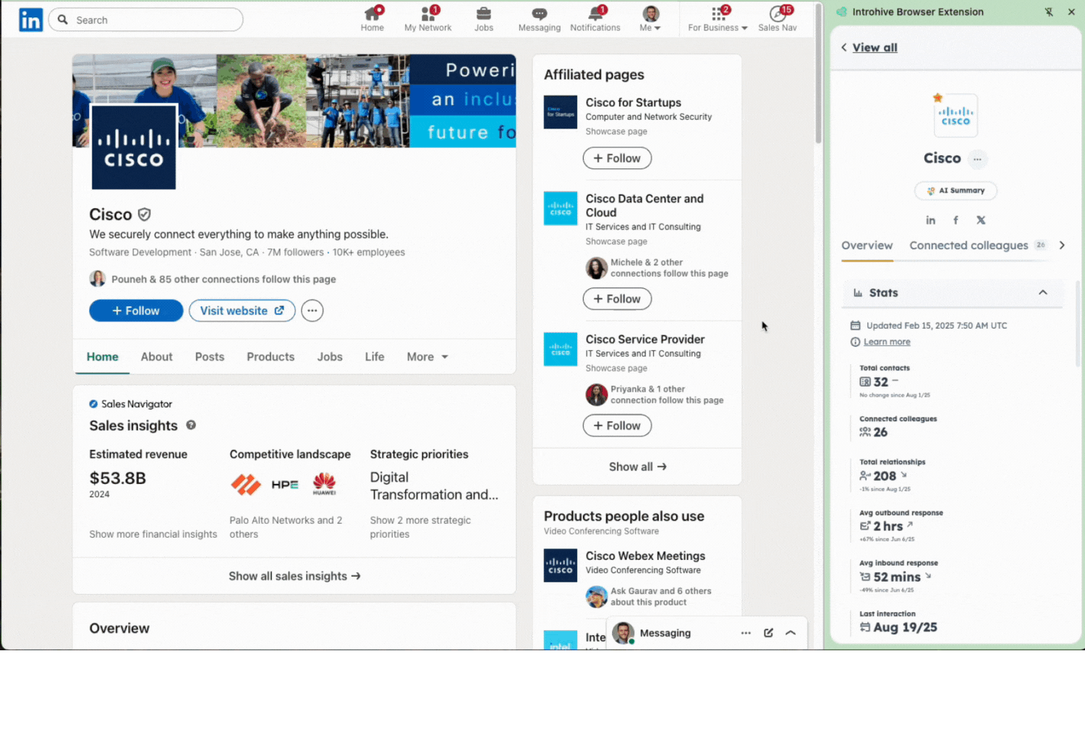Compose new message icon in Messaging bar
The height and width of the screenshot is (737, 1085).
[768, 633]
